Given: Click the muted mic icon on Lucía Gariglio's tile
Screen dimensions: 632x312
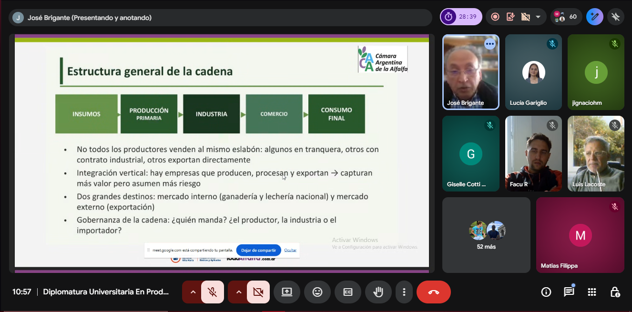Looking at the screenshot, I should (552, 44).
